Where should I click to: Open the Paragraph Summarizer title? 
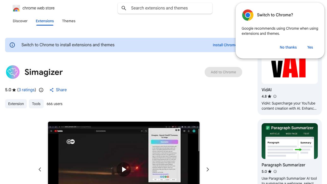click(x=283, y=165)
